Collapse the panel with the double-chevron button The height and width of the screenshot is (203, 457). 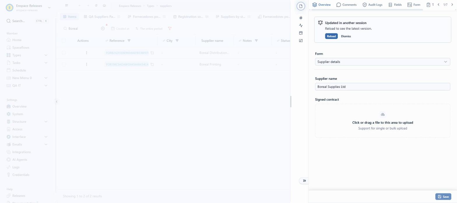304,181
